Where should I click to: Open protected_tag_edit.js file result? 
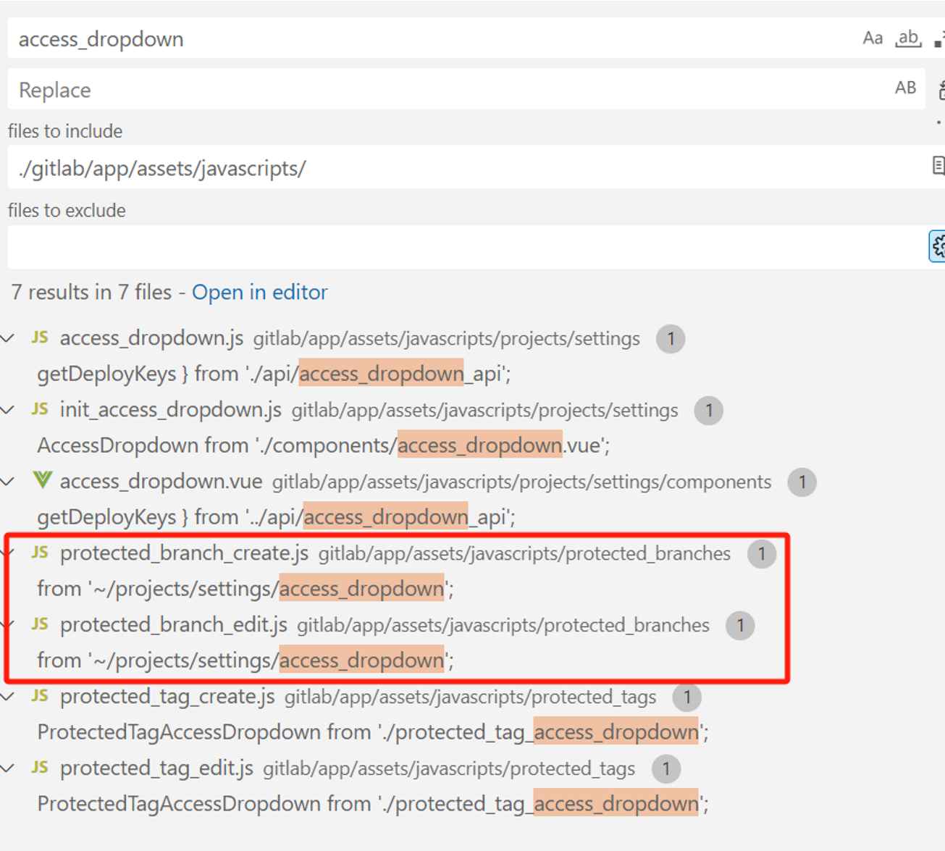pos(156,768)
